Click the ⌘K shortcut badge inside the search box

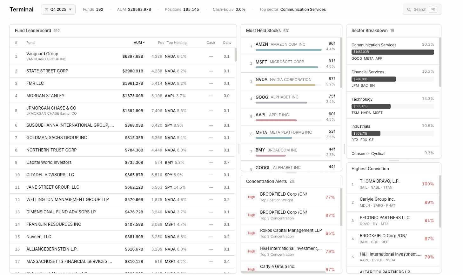click(433, 9)
